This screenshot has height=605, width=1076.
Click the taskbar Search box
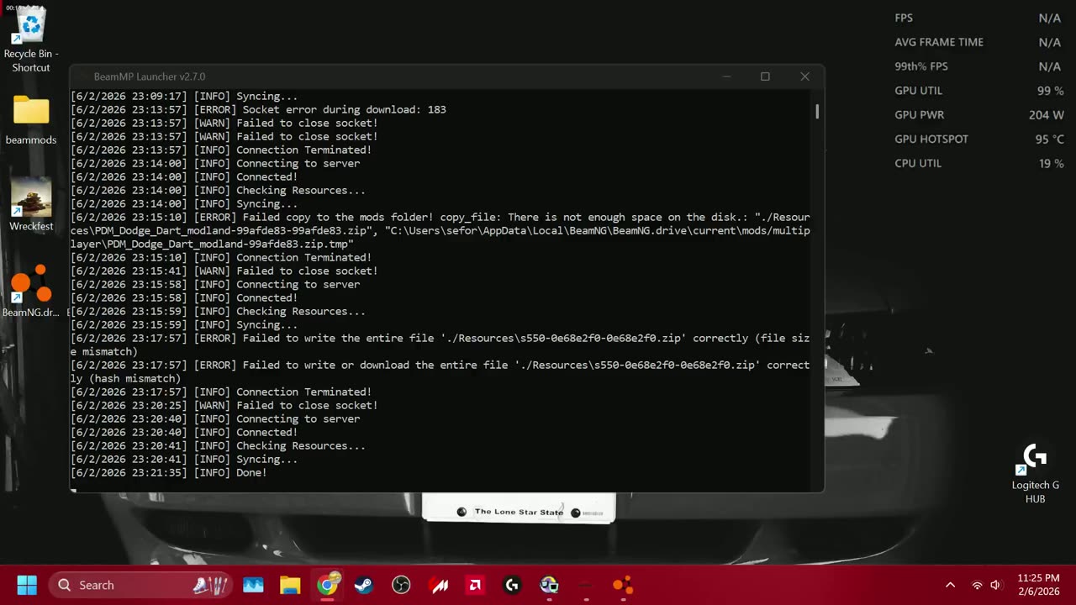[x=141, y=585]
